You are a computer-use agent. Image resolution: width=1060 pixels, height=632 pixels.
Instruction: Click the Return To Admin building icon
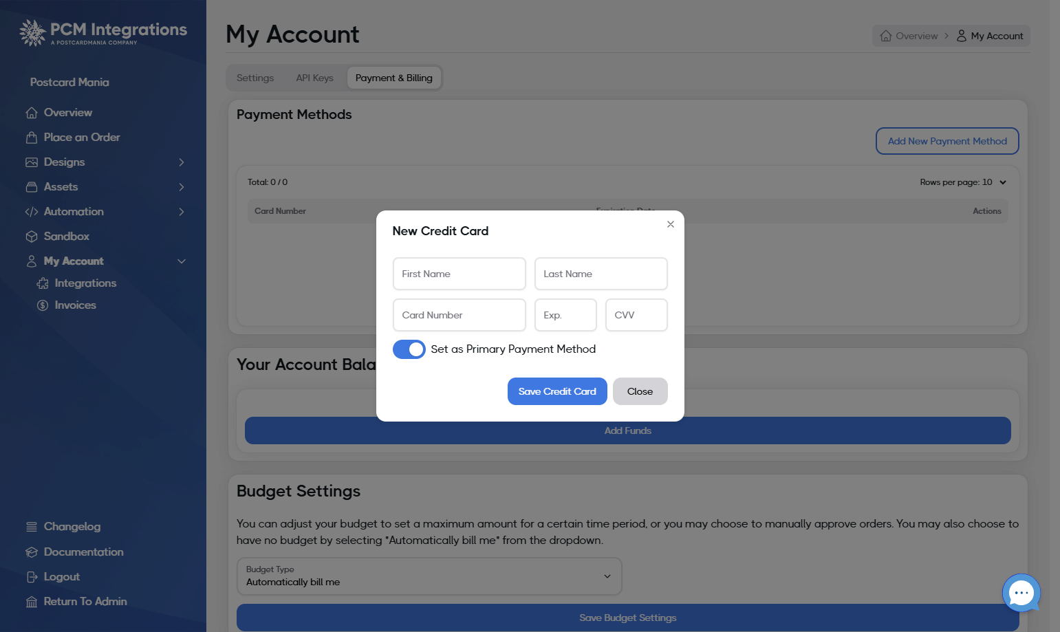(x=32, y=602)
